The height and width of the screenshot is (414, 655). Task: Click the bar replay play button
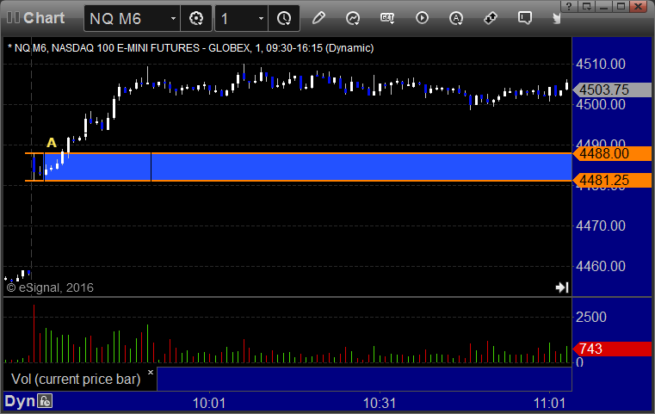tap(422, 18)
